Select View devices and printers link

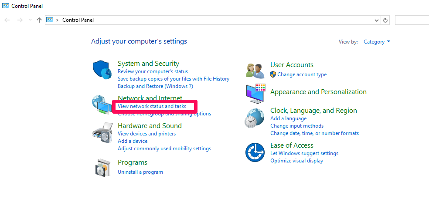(146, 134)
